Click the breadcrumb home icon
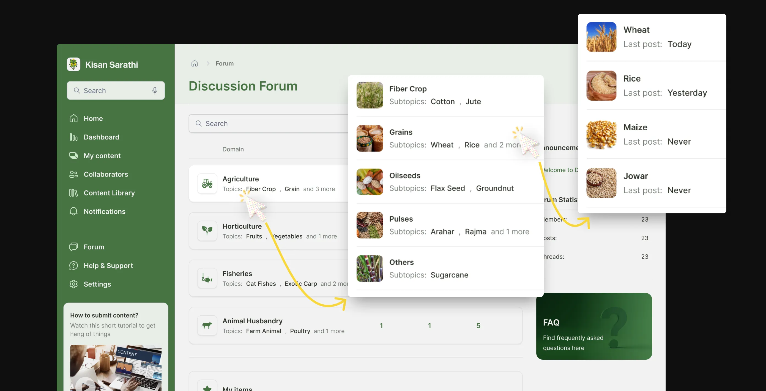This screenshot has height=391, width=766. 195,63
